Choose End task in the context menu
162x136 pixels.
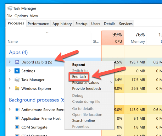(79, 77)
